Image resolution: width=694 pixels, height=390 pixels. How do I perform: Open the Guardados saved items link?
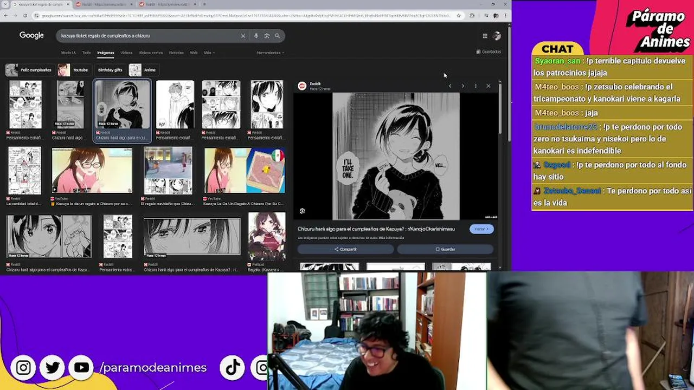(x=489, y=52)
